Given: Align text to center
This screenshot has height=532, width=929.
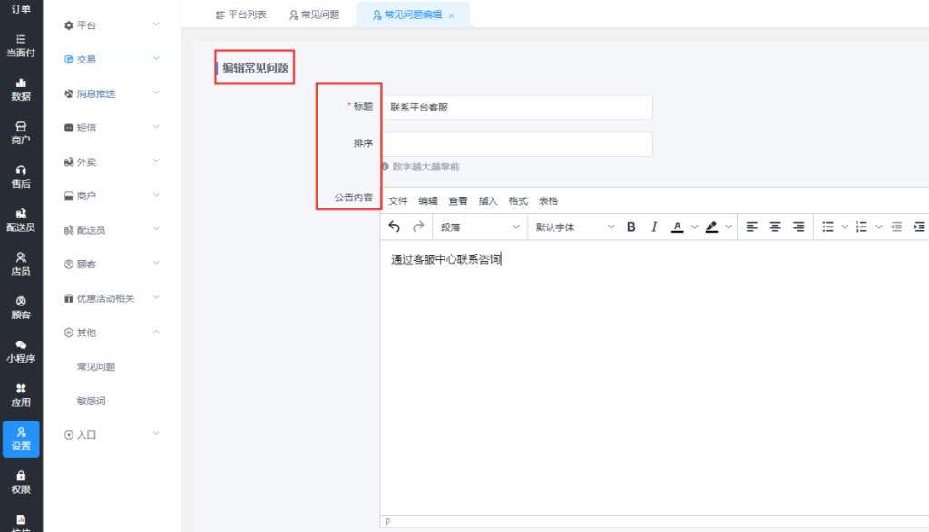Looking at the screenshot, I should point(775,227).
